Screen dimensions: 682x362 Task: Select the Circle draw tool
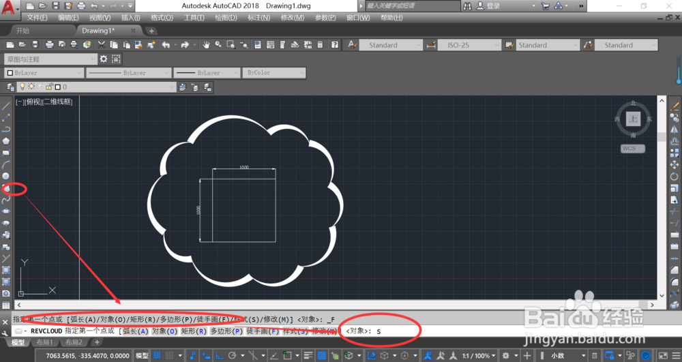(x=6, y=177)
